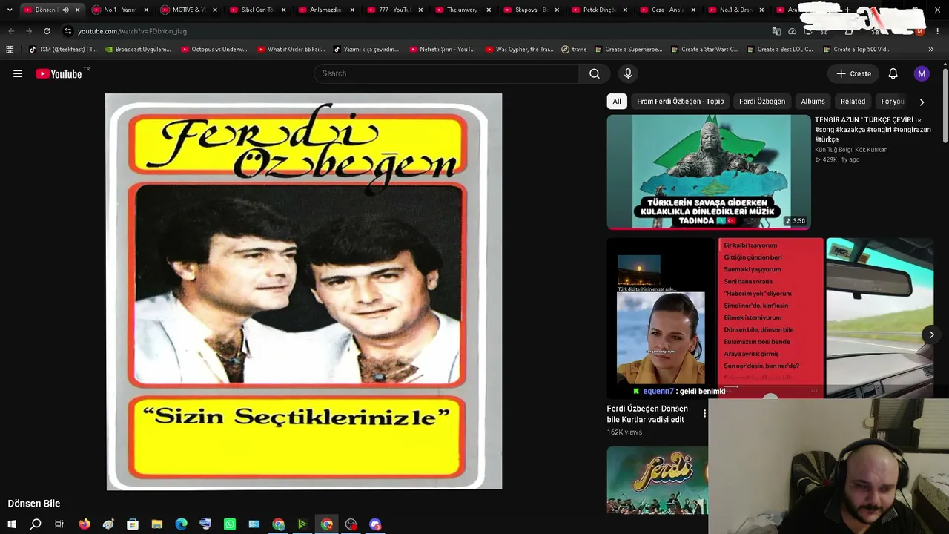Image resolution: width=949 pixels, height=534 pixels.
Task: Open the Ferdi concert video thumbnail
Action: tap(658, 480)
